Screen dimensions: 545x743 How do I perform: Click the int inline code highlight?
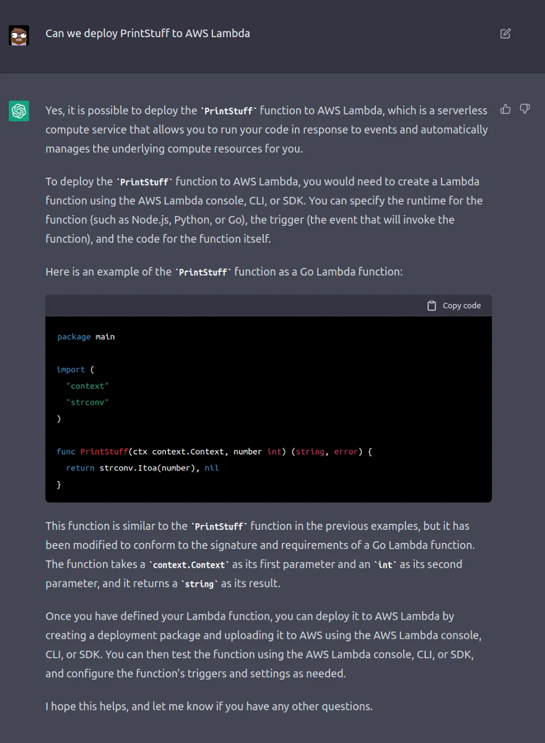[385, 564]
